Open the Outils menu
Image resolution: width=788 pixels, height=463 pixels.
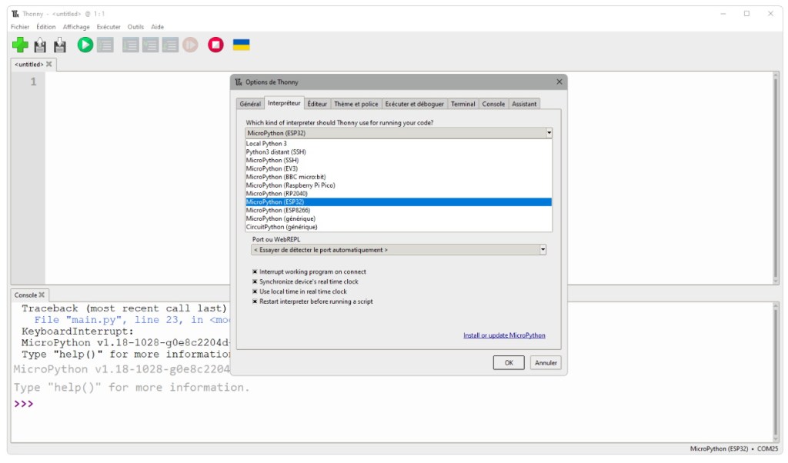(x=135, y=26)
